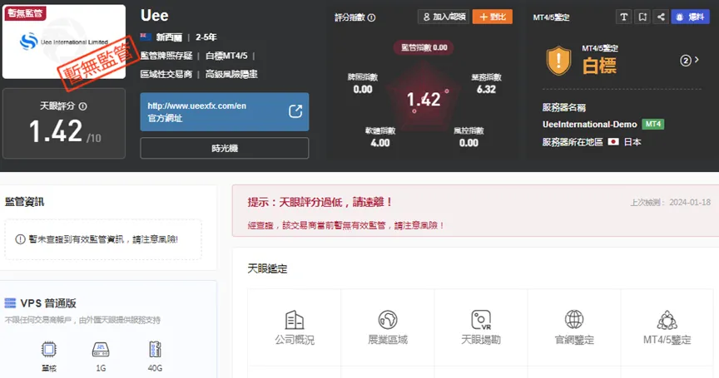Screen dimensions: 719x378
Task: Click the 風控指數 0.00 value
Action: coord(469,143)
